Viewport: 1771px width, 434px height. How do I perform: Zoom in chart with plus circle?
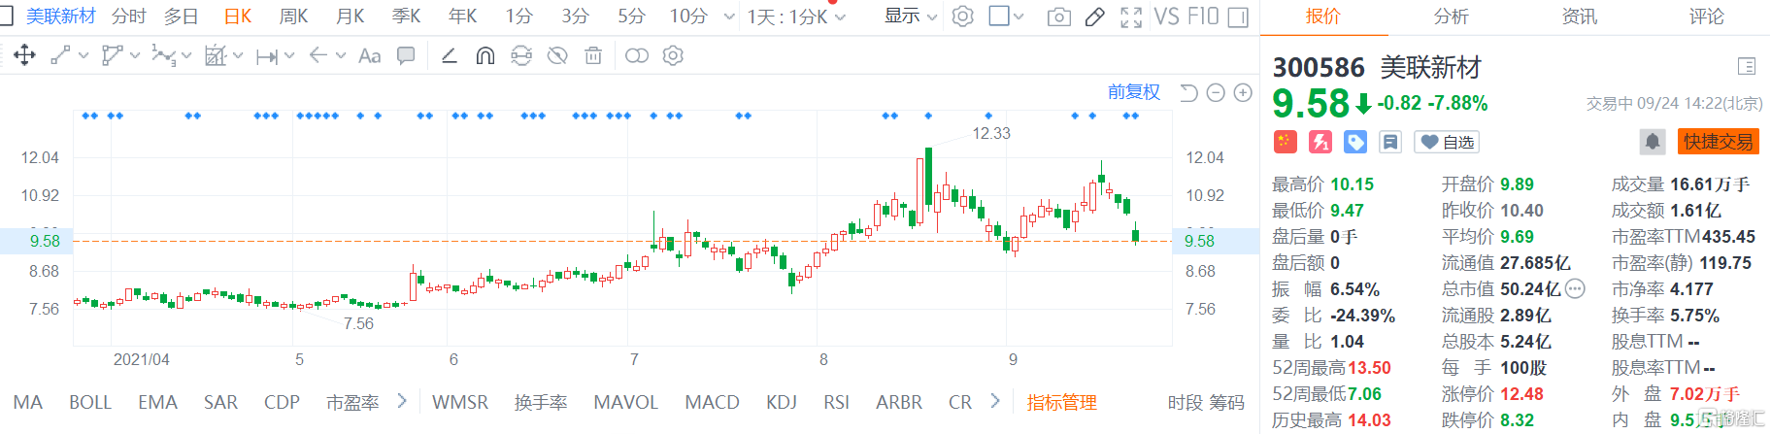(x=1243, y=92)
